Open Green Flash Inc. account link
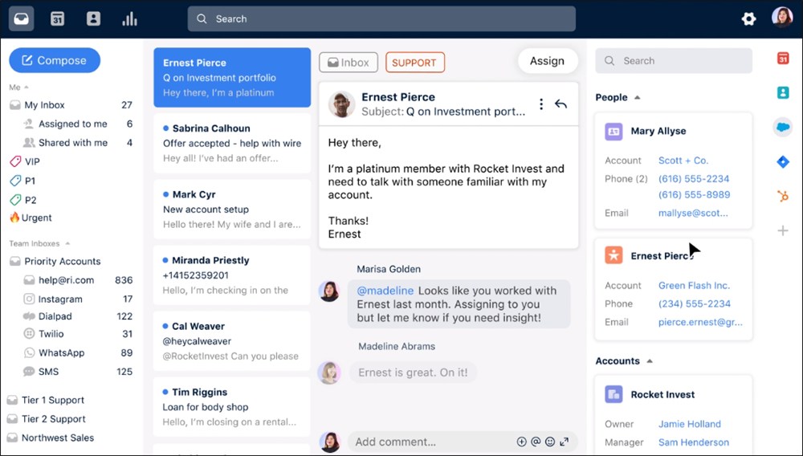The height and width of the screenshot is (456, 803). [x=694, y=286]
